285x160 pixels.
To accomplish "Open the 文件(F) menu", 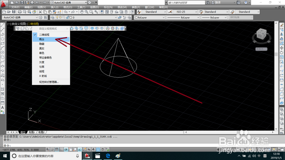I will 15,7.
